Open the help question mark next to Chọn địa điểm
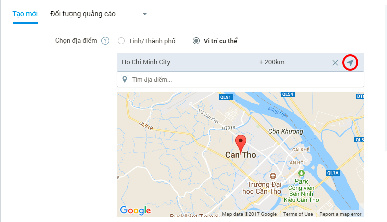Screen dimensions: 387x222 pos(105,41)
